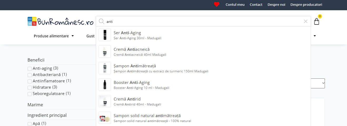
Task: Select the Ser Anti-Aging suggestion title
Action: point(127,33)
